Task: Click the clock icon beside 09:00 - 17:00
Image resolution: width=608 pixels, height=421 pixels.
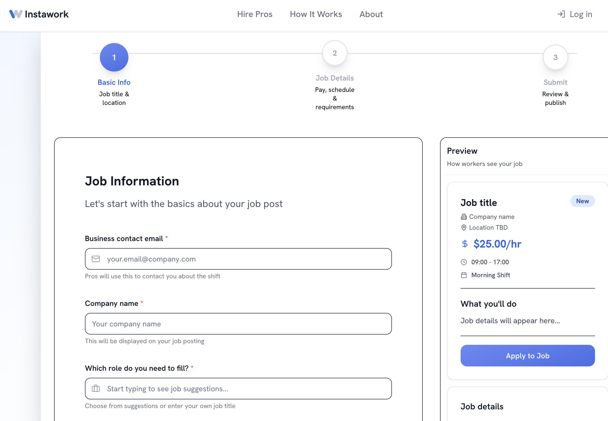Action: click(464, 262)
